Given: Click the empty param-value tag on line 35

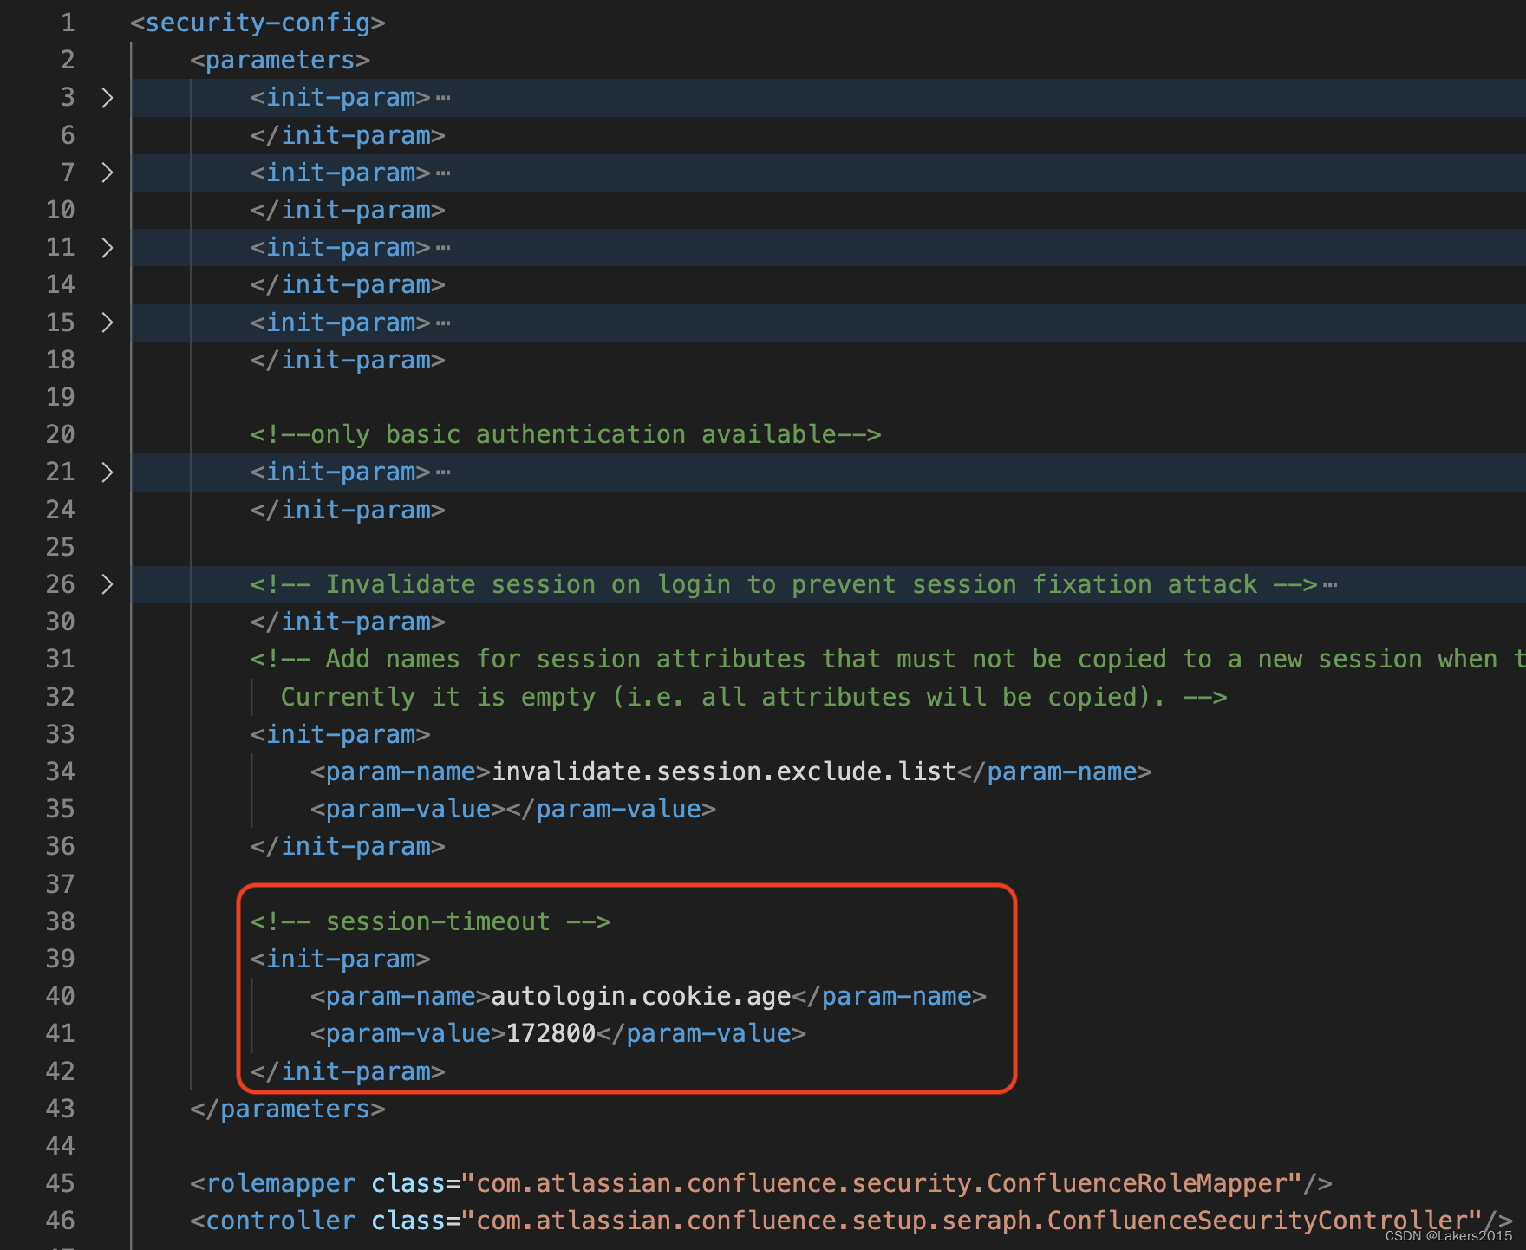Looking at the screenshot, I should pos(513,809).
